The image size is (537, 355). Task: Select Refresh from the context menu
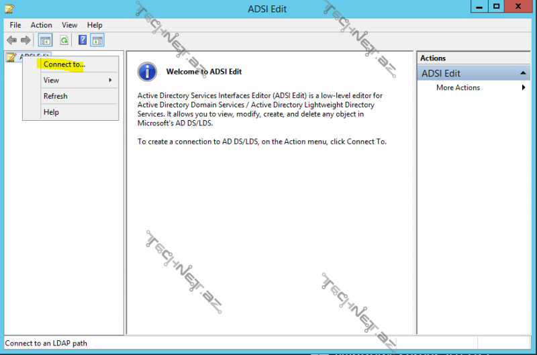tap(56, 96)
